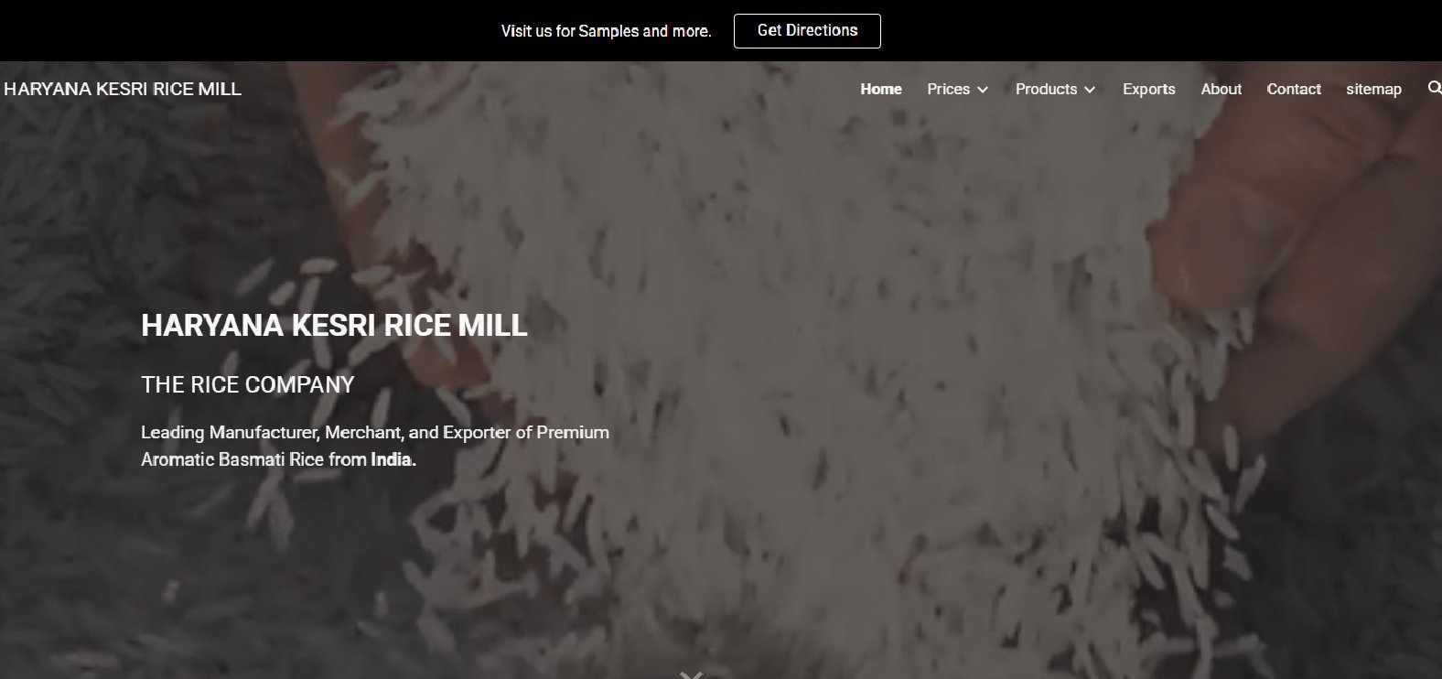Click the Get Directions button
Screen dimensions: 1442x679
click(x=807, y=30)
